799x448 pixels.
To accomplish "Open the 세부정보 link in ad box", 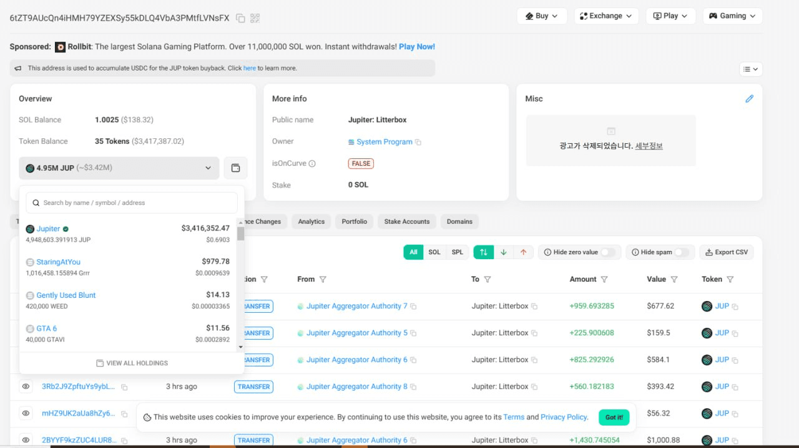I will pyautogui.click(x=649, y=146).
